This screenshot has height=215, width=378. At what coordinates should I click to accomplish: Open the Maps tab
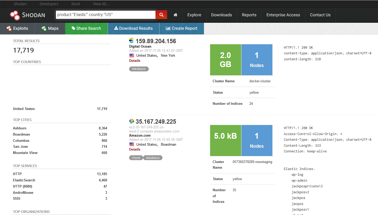[50, 28]
